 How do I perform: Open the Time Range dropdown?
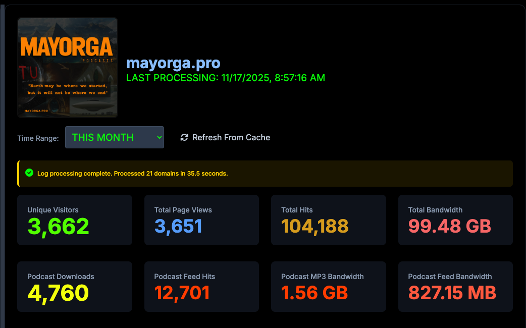coord(114,137)
